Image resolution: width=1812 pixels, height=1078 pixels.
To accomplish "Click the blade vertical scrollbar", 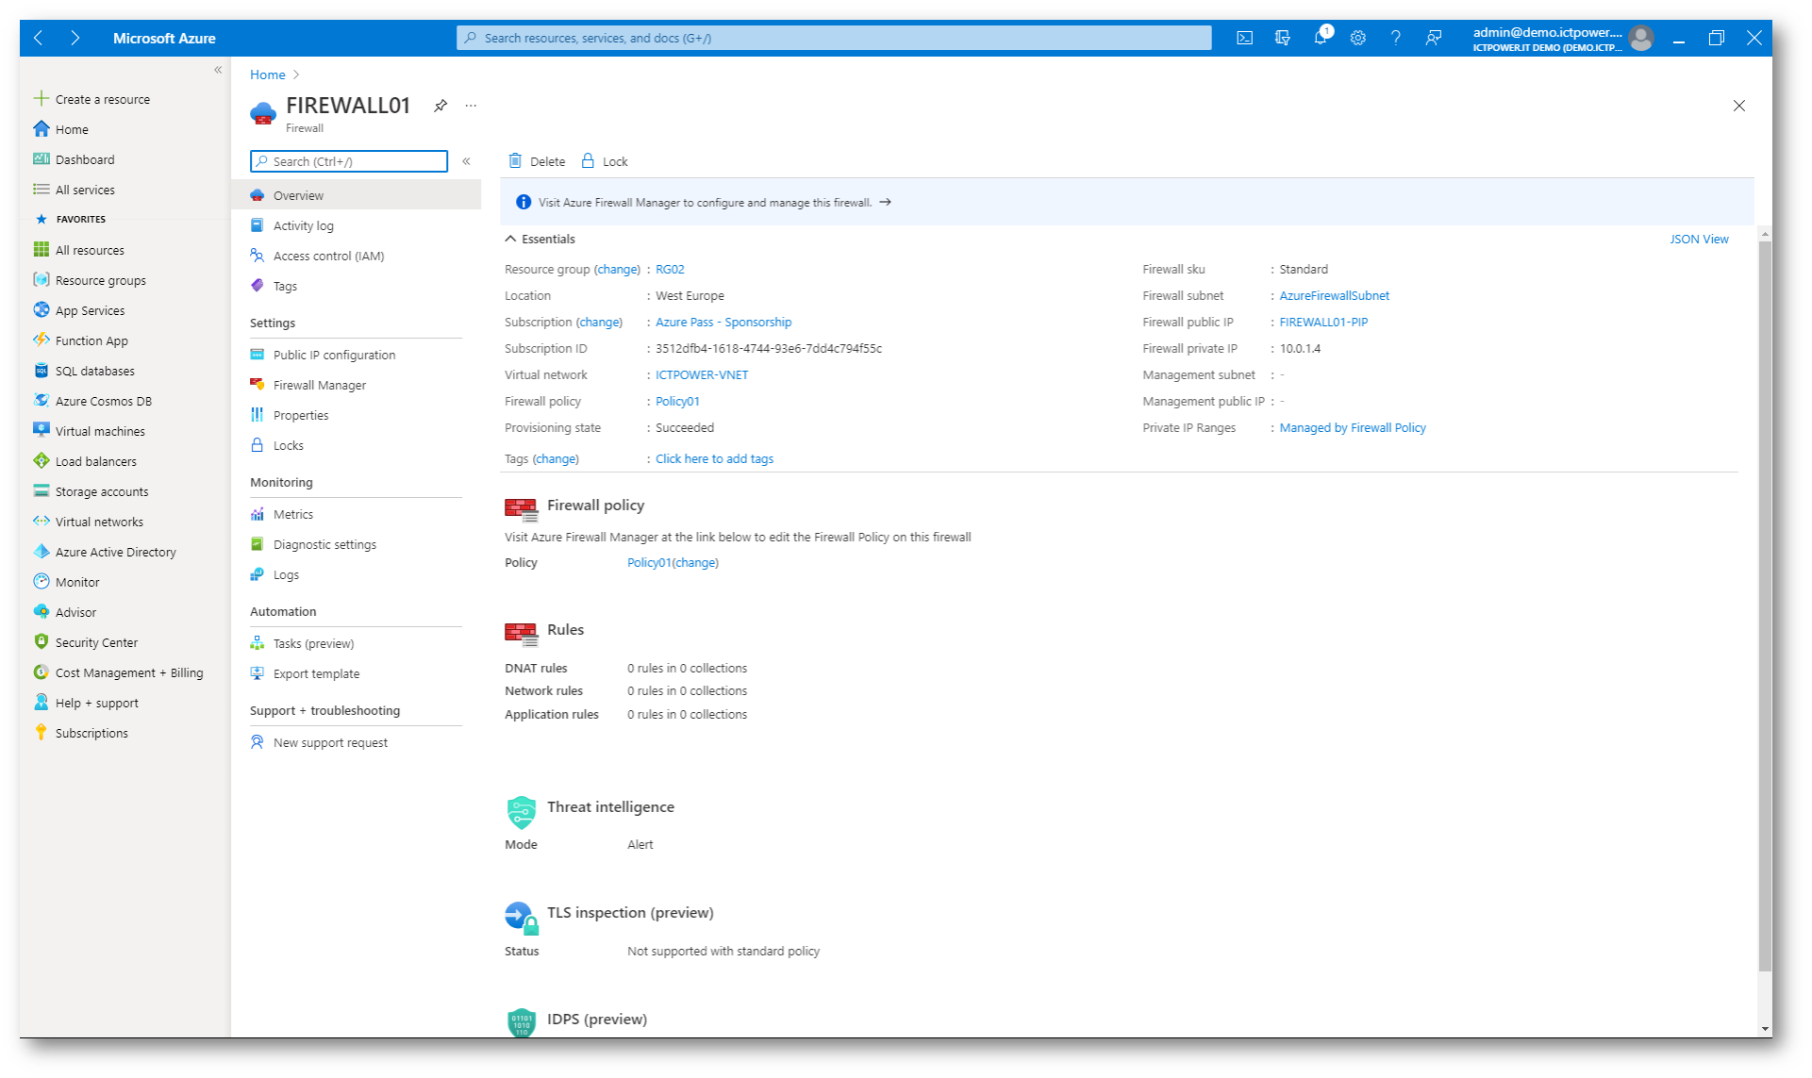I will 1765,606.
